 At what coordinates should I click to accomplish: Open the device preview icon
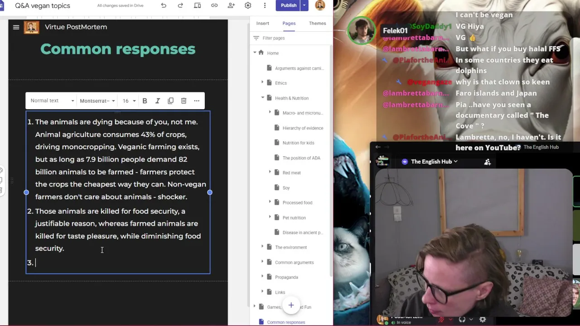coord(198,5)
